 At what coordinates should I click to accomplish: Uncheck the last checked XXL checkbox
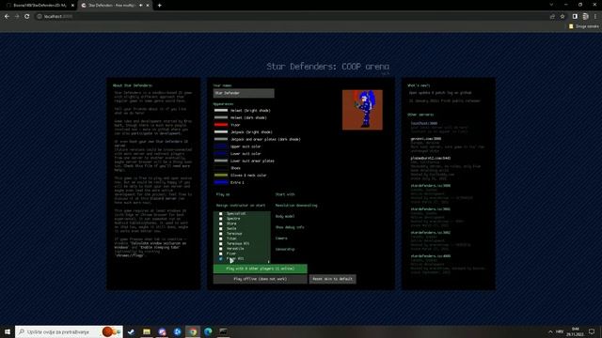coord(221,259)
